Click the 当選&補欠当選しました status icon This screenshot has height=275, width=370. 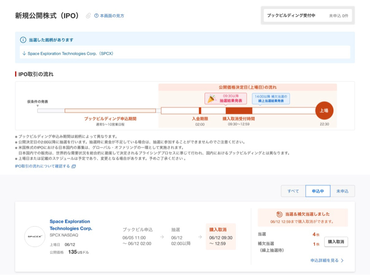(279, 214)
